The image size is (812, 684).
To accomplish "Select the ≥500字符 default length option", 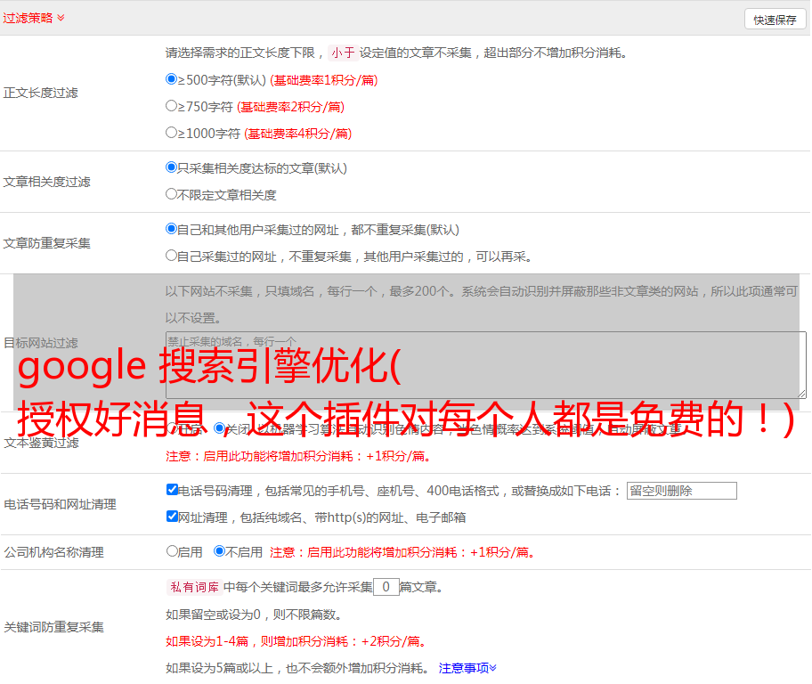I will pos(172,78).
